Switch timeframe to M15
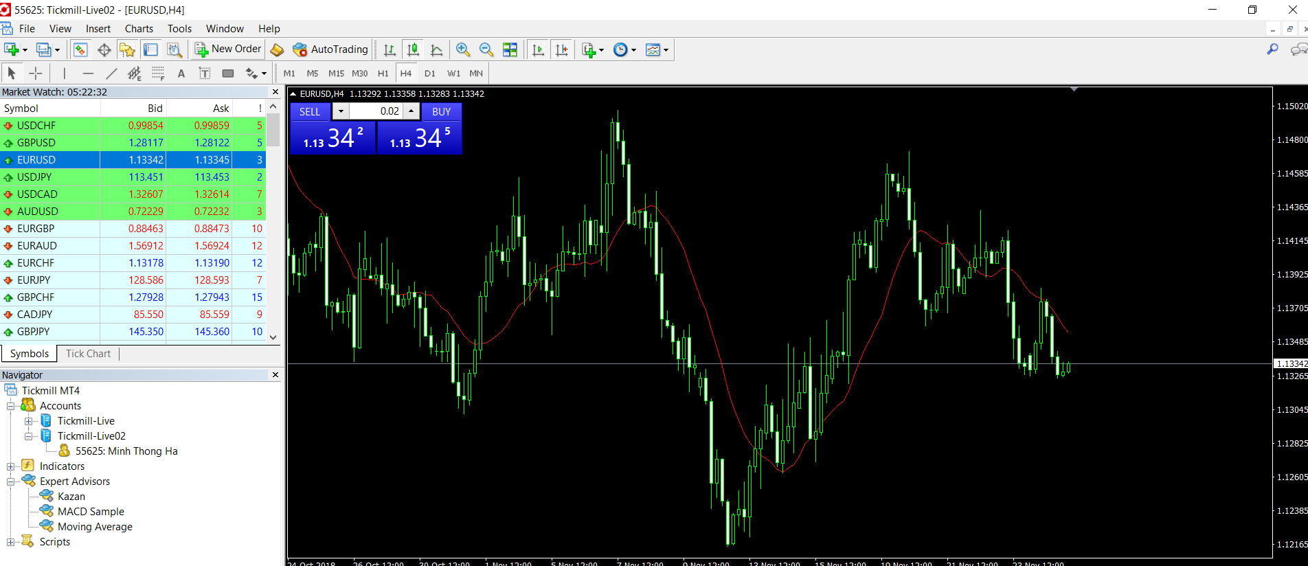Screen dimensions: 1308x566 pos(336,73)
